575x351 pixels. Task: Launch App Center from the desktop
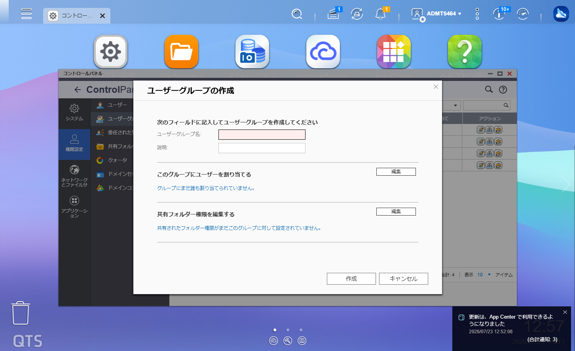tap(394, 51)
